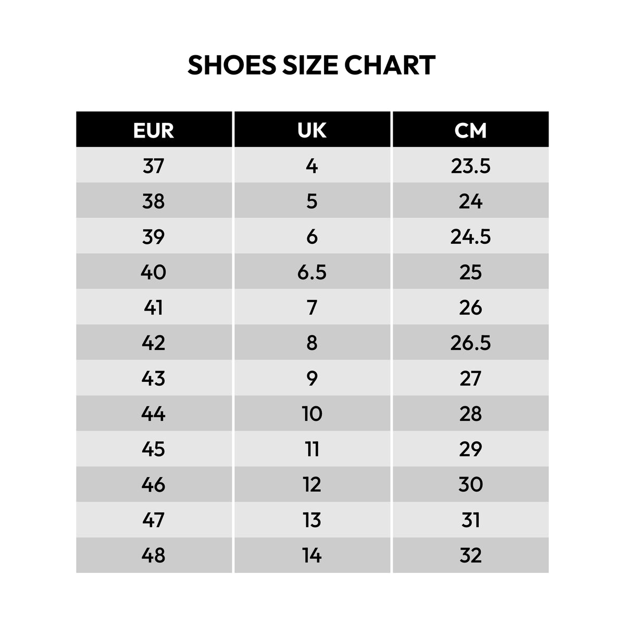The height and width of the screenshot is (625, 625).
Task: Select EUR 48 in last row
Action: [154, 555]
